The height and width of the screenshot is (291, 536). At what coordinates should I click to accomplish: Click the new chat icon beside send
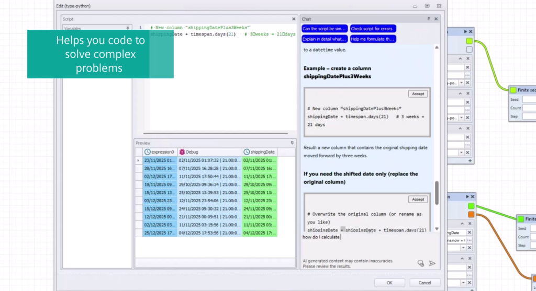(420, 263)
